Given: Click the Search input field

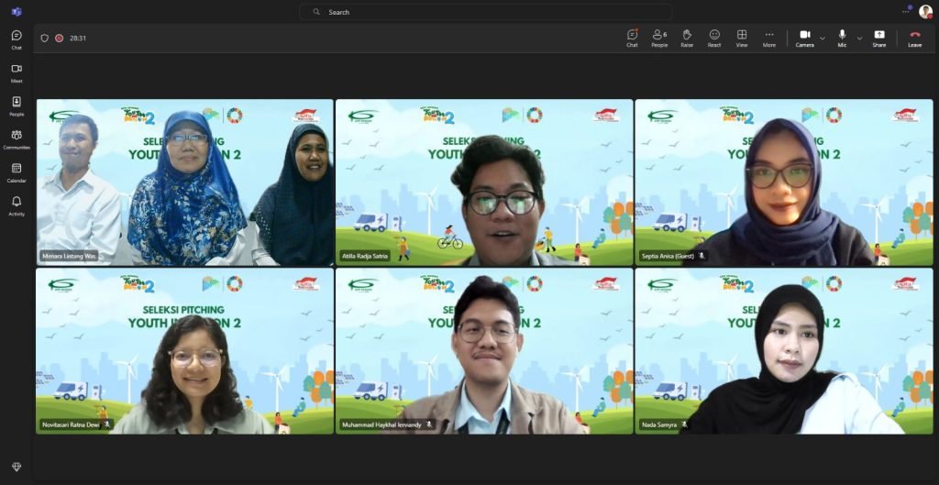Looking at the screenshot, I should click(x=486, y=12).
